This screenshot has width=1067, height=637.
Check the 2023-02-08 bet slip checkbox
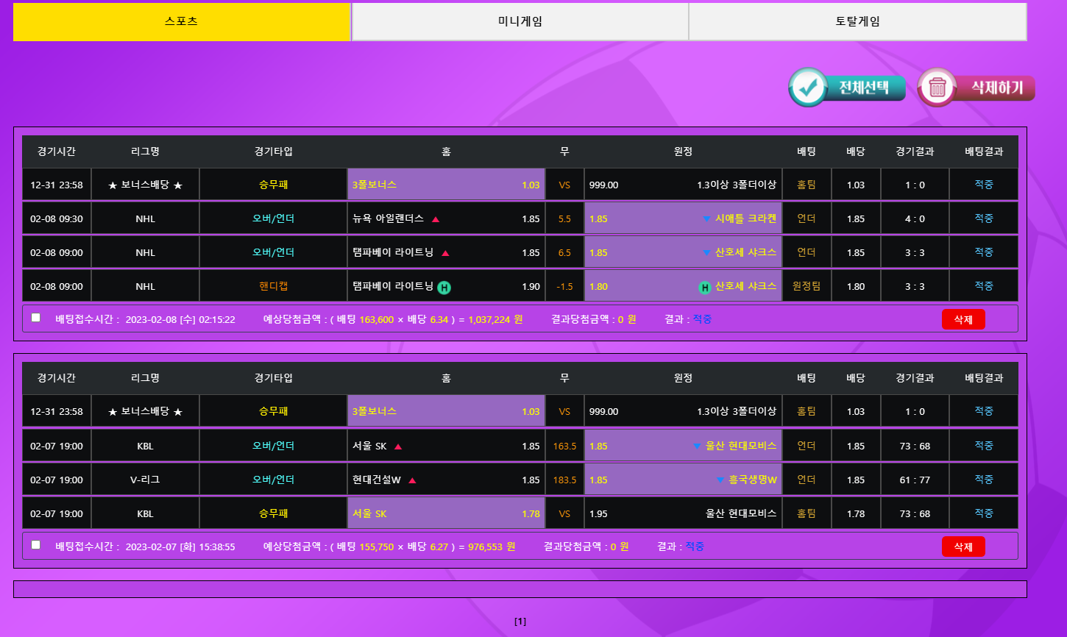tap(36, 318)
